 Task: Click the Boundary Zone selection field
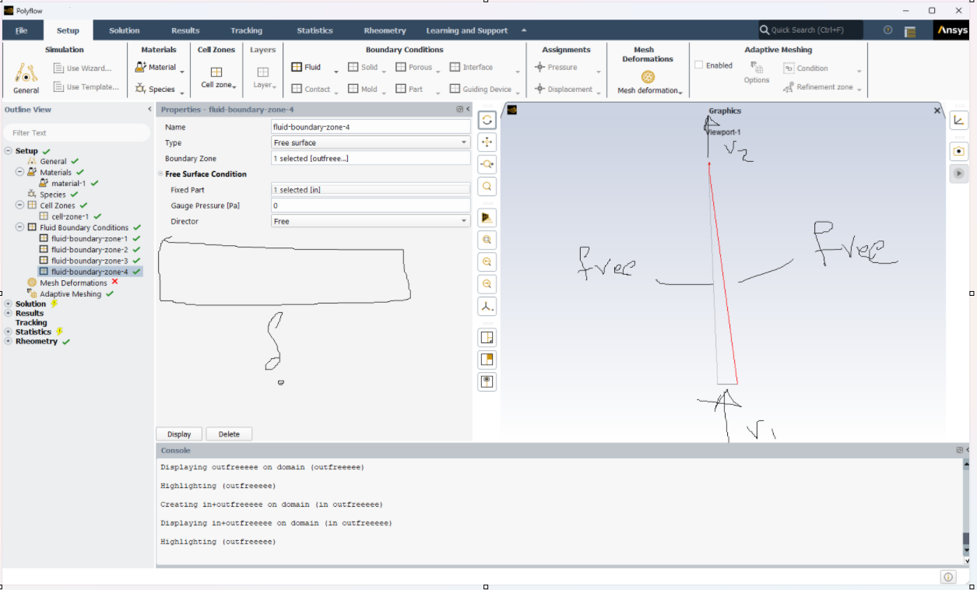(x=371, y=158)
